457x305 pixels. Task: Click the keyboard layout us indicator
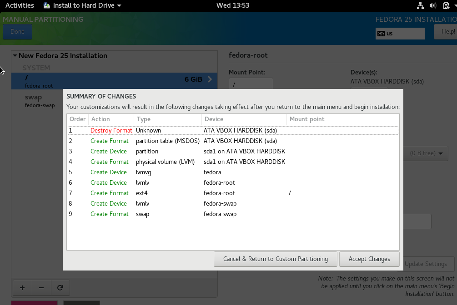click(400, 34)
